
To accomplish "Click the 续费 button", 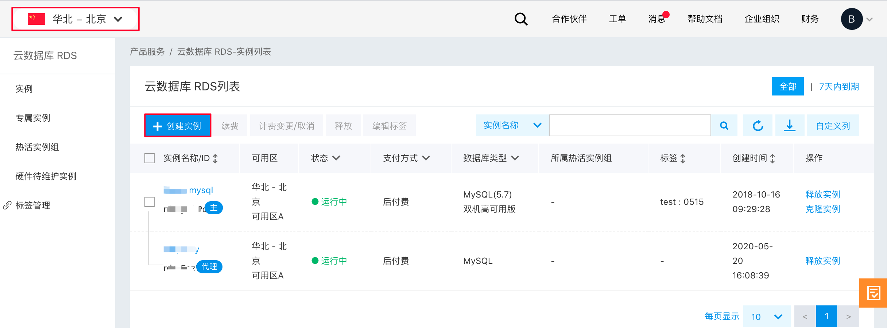I will pyautogui.click(x=230, y=126).
